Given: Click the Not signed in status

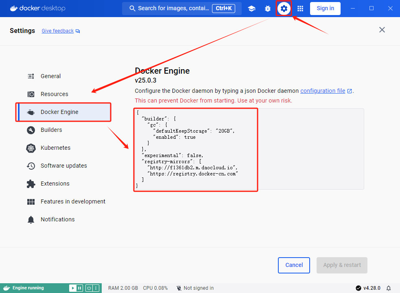Looking at the screenshot, I should (195, 288).
